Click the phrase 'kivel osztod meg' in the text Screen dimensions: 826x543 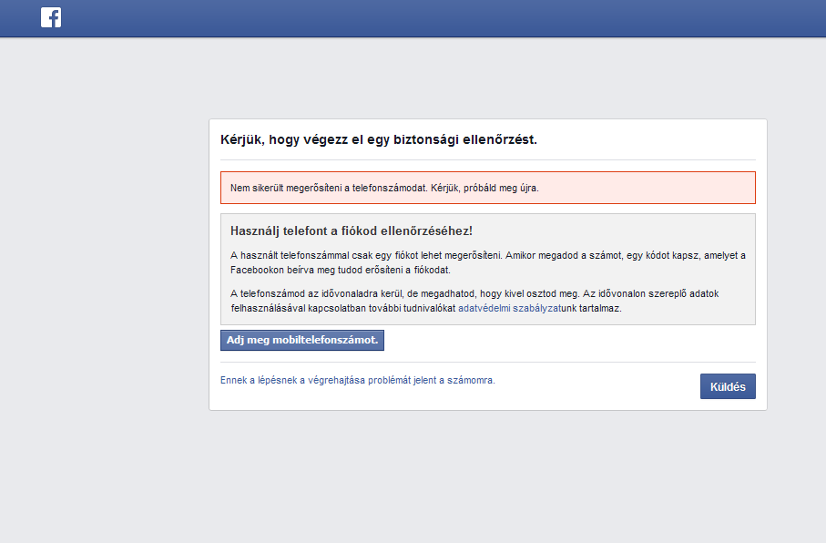tap(579, 293)
